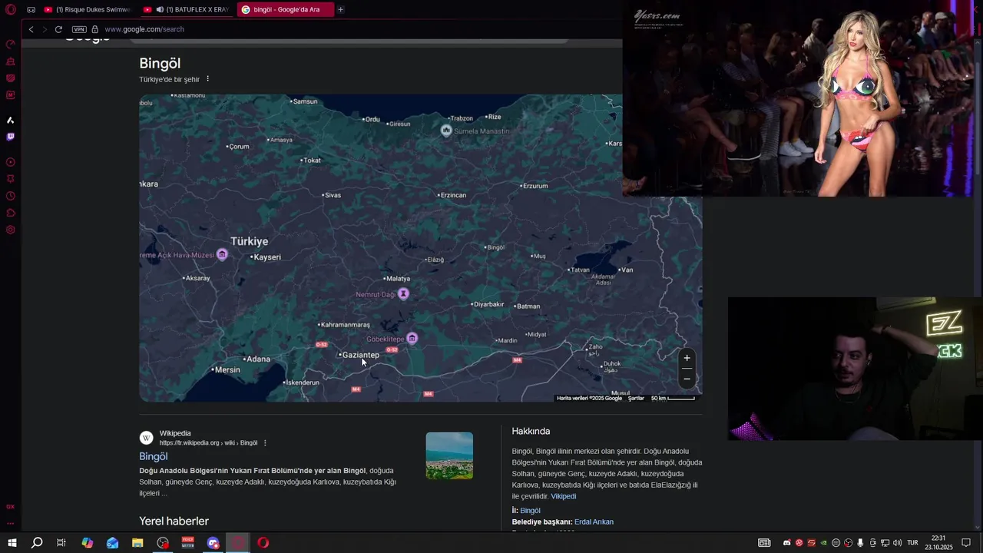Open the Bingöl result thumbnail image
Screen dimensions: 983x553
click(x=449, y=455)
